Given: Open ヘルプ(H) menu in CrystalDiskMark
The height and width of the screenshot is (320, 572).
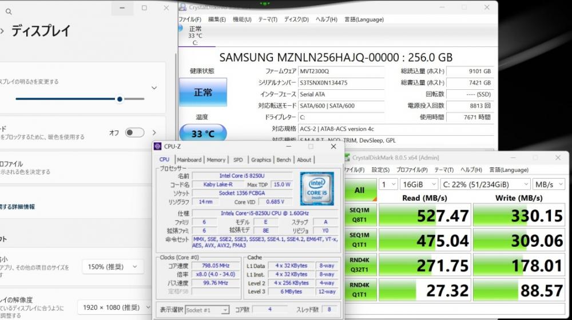Looking at the screenshot, I should click(471, 169).
